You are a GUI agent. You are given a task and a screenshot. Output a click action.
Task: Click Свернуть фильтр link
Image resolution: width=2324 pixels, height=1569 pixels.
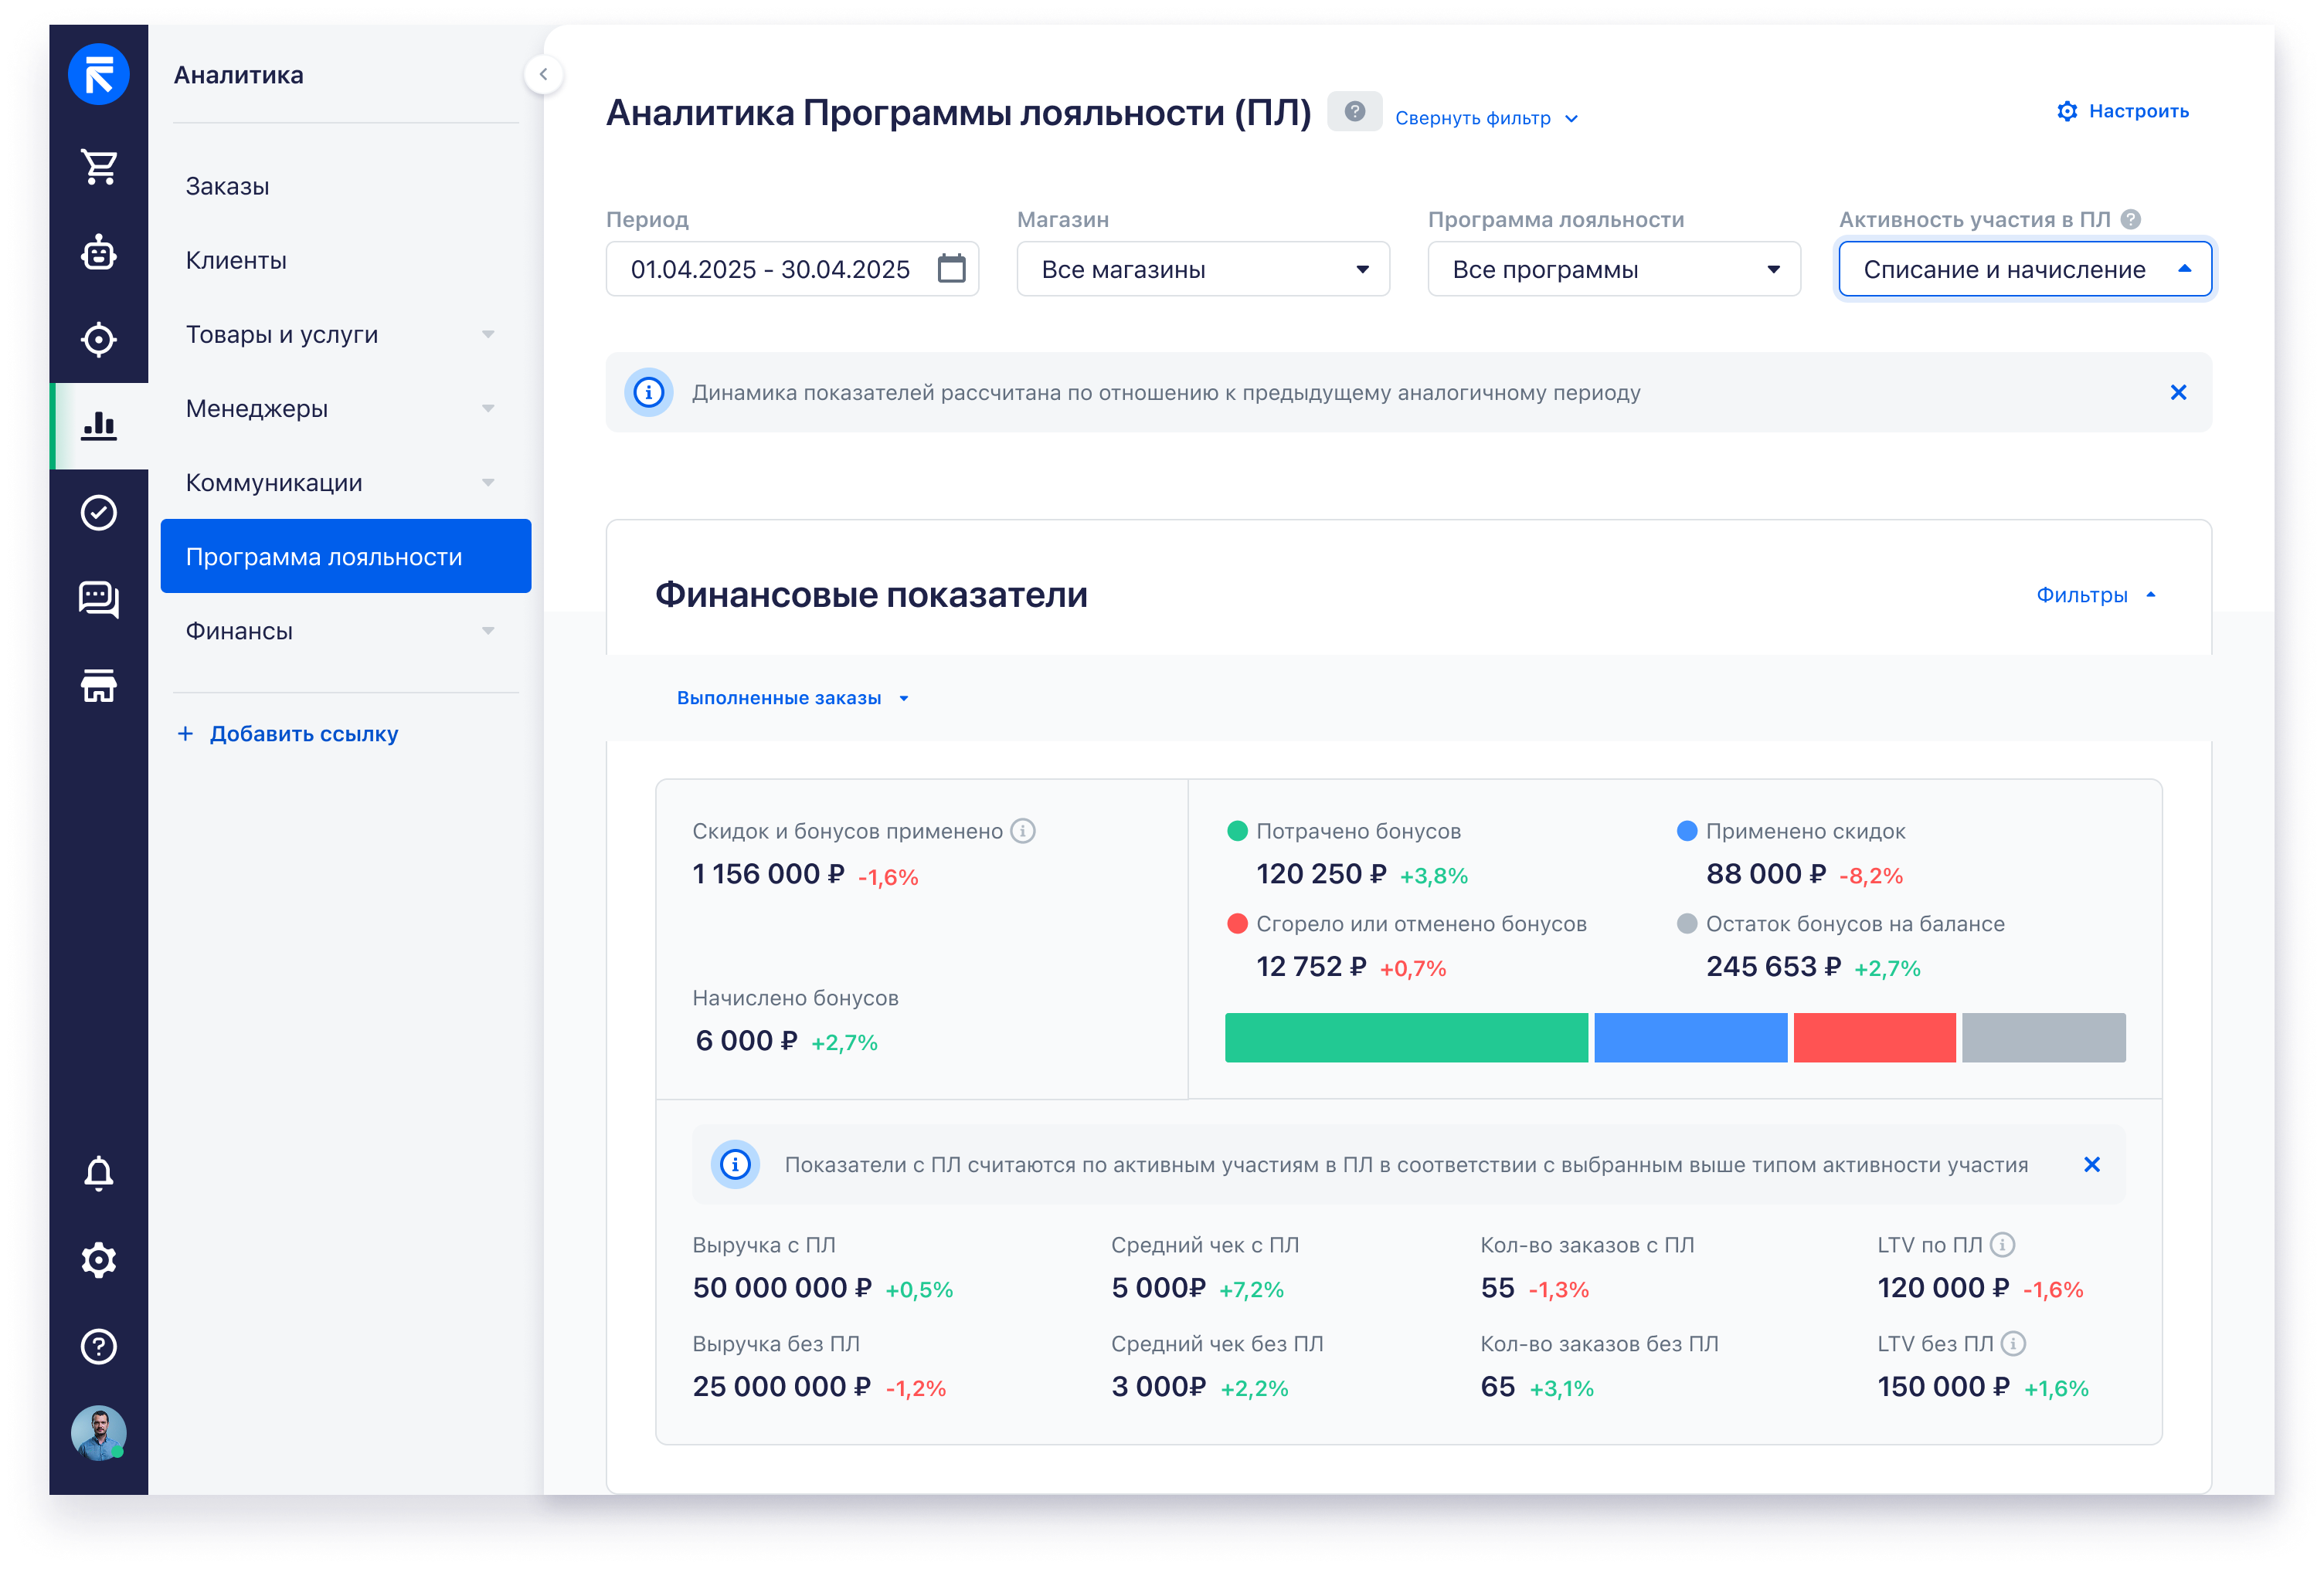tap(1486, 118)
